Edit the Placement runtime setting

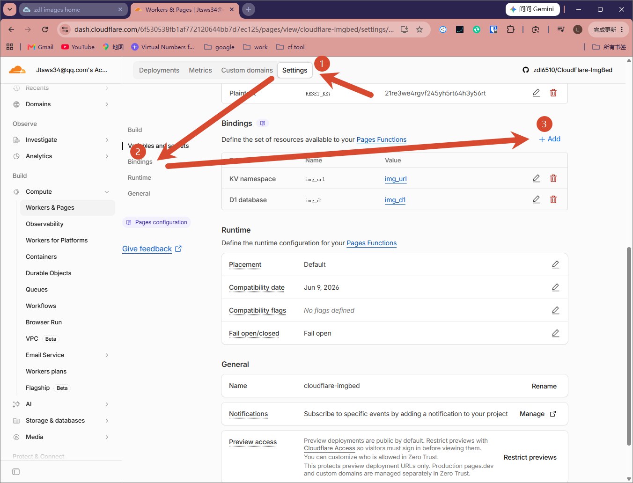(556, 264)
